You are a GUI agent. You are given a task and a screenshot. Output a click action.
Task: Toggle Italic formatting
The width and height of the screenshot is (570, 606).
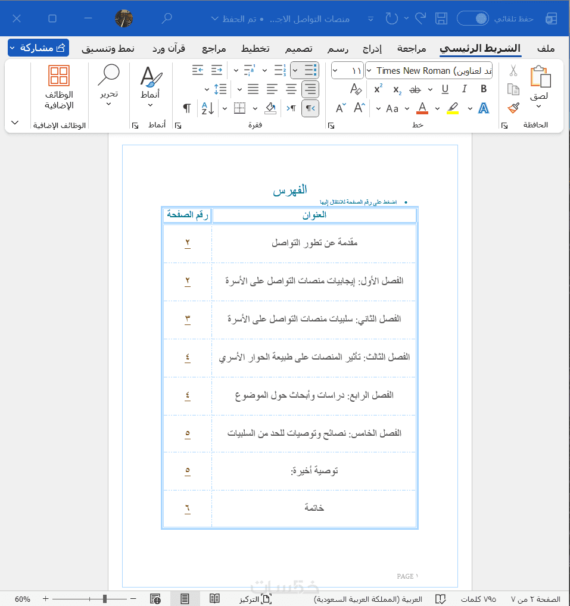(464, 89)
